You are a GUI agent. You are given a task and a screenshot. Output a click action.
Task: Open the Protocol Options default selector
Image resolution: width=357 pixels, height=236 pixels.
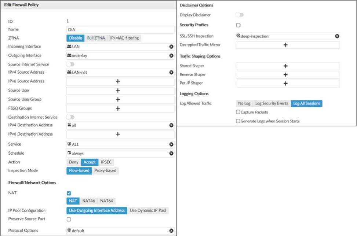click(117, 231)
